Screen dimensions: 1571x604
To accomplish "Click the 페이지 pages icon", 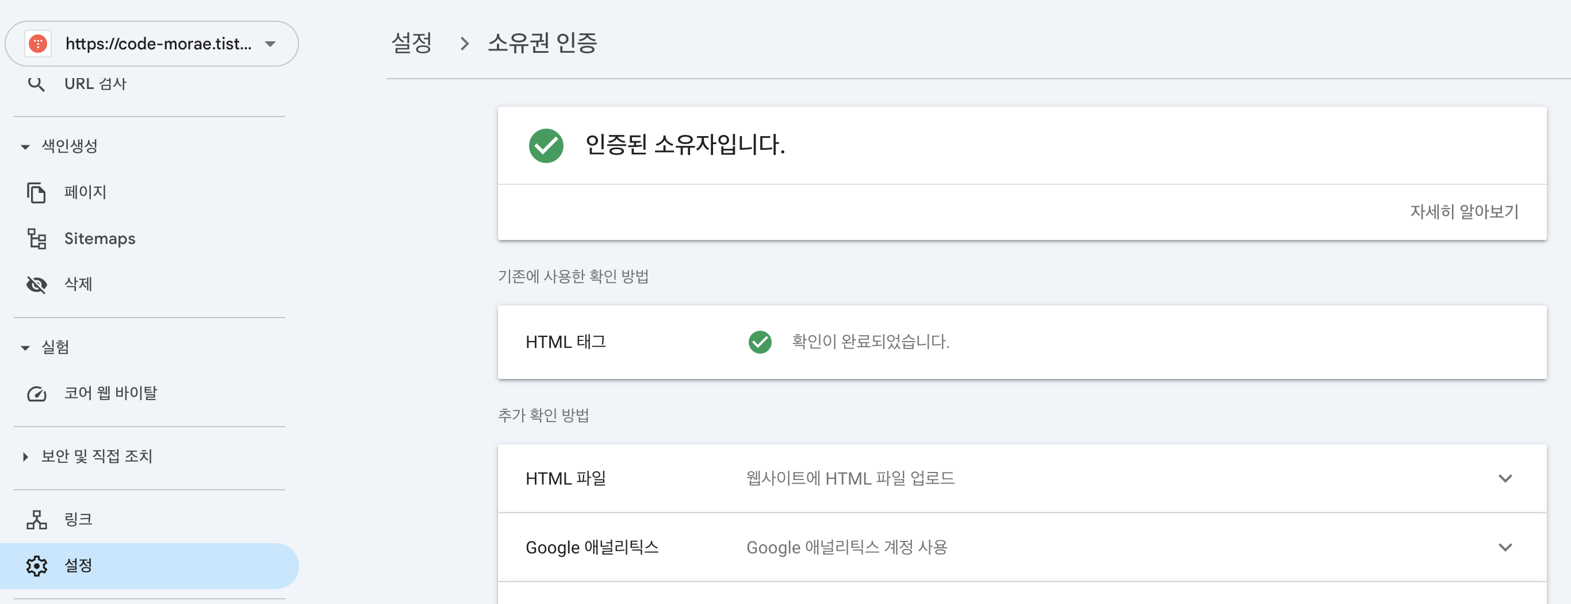I will coord(37,192).
